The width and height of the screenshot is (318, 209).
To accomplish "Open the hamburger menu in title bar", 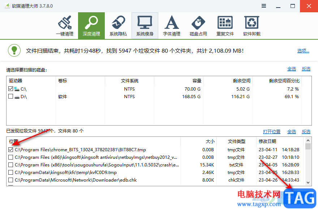I will tap(264, 6).
